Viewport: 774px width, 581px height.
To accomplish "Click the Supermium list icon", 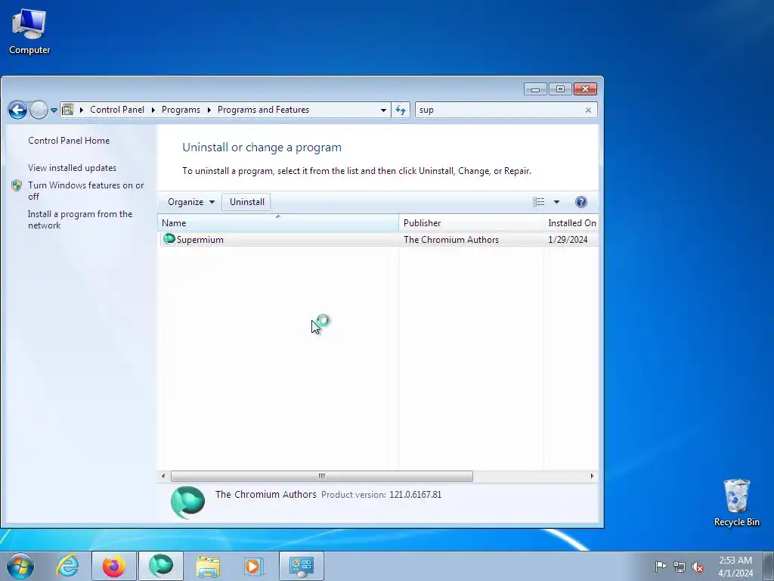I will tap(169, 239).
